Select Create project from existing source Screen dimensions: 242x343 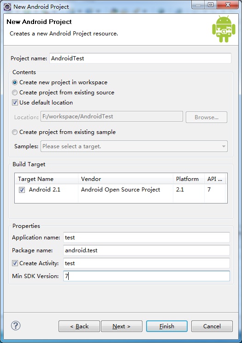(15, 93)
